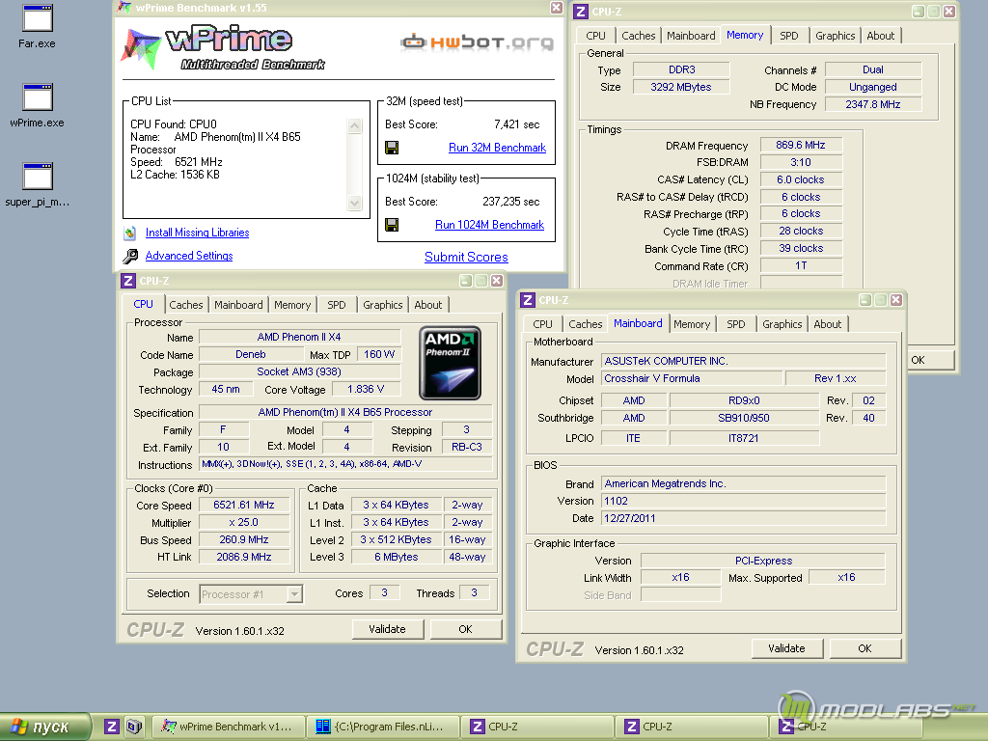Image resolution: width=988 pixels, height=741 pixels.
Task: Click the wPrime title bar icon
Action: click(x=124, y=8)
